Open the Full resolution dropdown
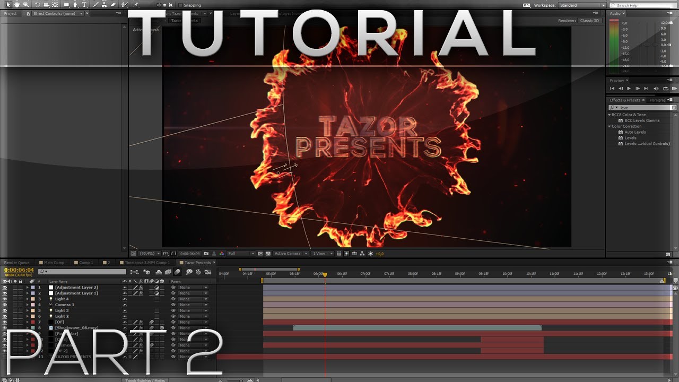Screen dimensions: 679x382 click(241, 254)
